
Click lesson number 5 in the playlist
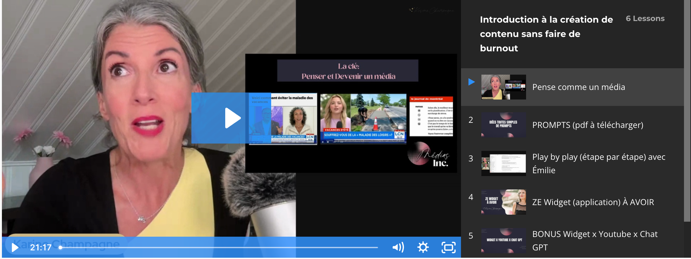[471, 236]
